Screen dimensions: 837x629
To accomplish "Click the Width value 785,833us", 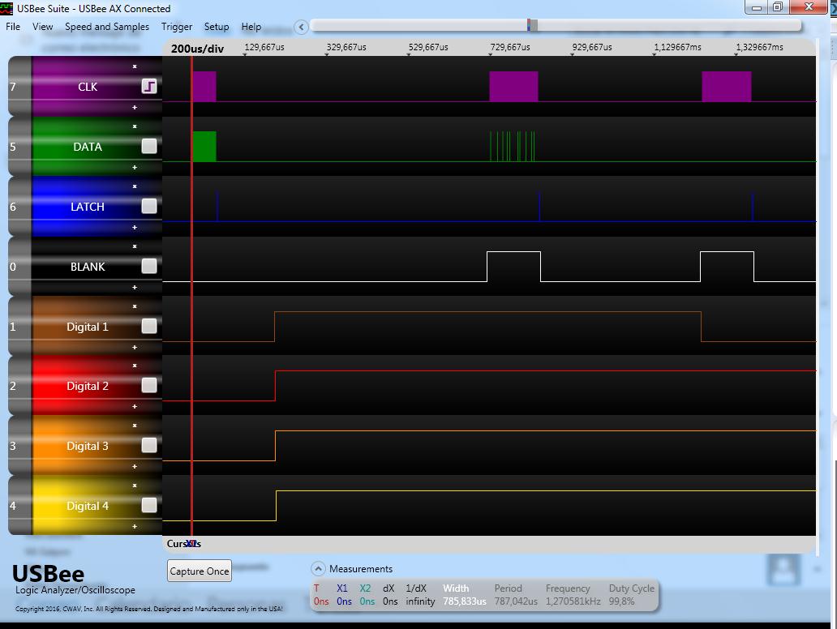I will click(x=465, y=601).
